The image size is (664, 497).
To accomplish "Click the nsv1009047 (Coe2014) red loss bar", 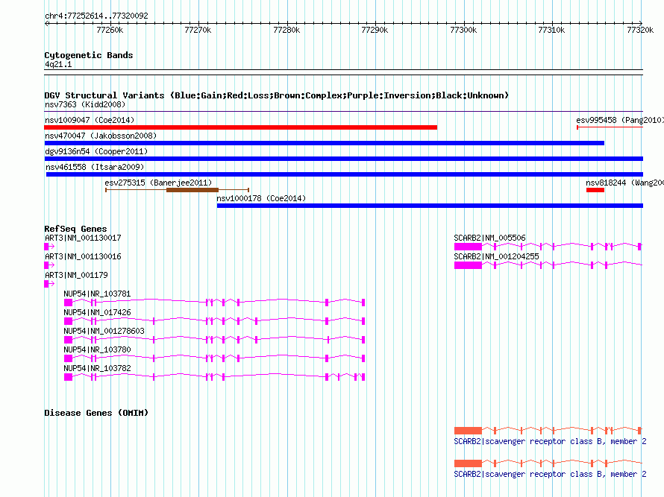I will point(240,127).
